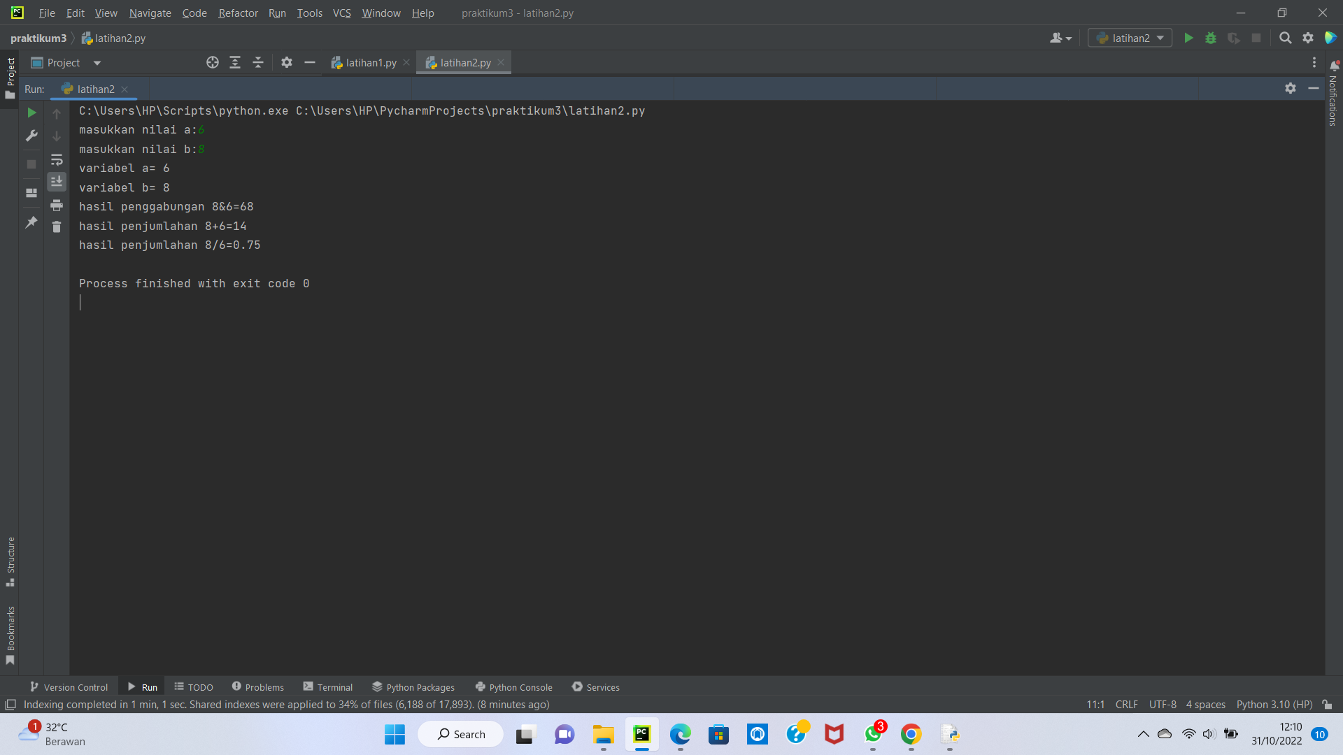
Task: Stop the running process
Action: click(x=31, y=164)
